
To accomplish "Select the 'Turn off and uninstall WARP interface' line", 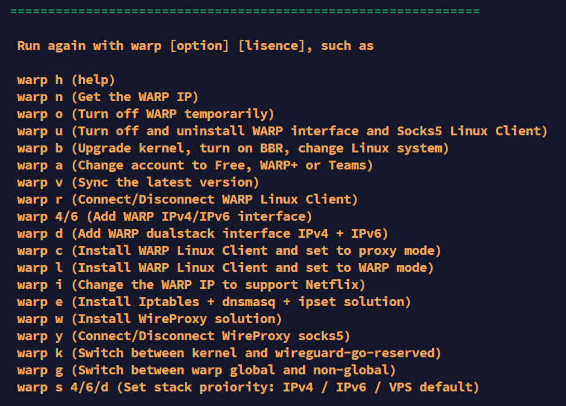I will click(x=282, y=131).
